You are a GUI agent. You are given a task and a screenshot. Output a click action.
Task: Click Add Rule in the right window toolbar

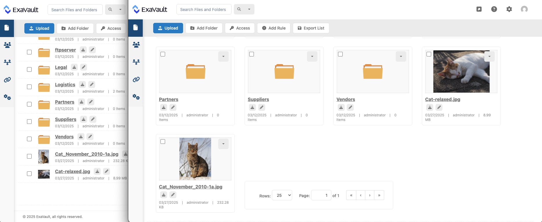[x=274, y=28]
